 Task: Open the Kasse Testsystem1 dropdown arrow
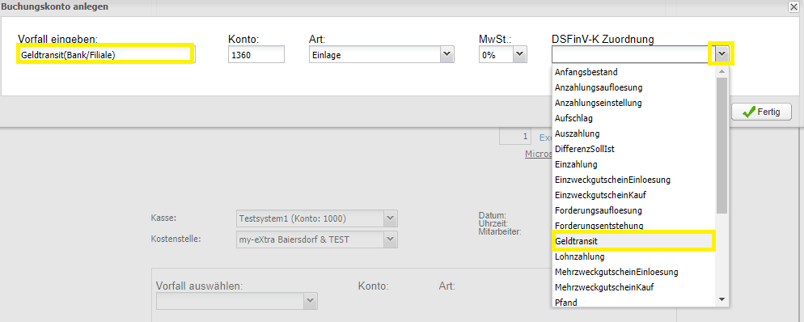point(390,218)
